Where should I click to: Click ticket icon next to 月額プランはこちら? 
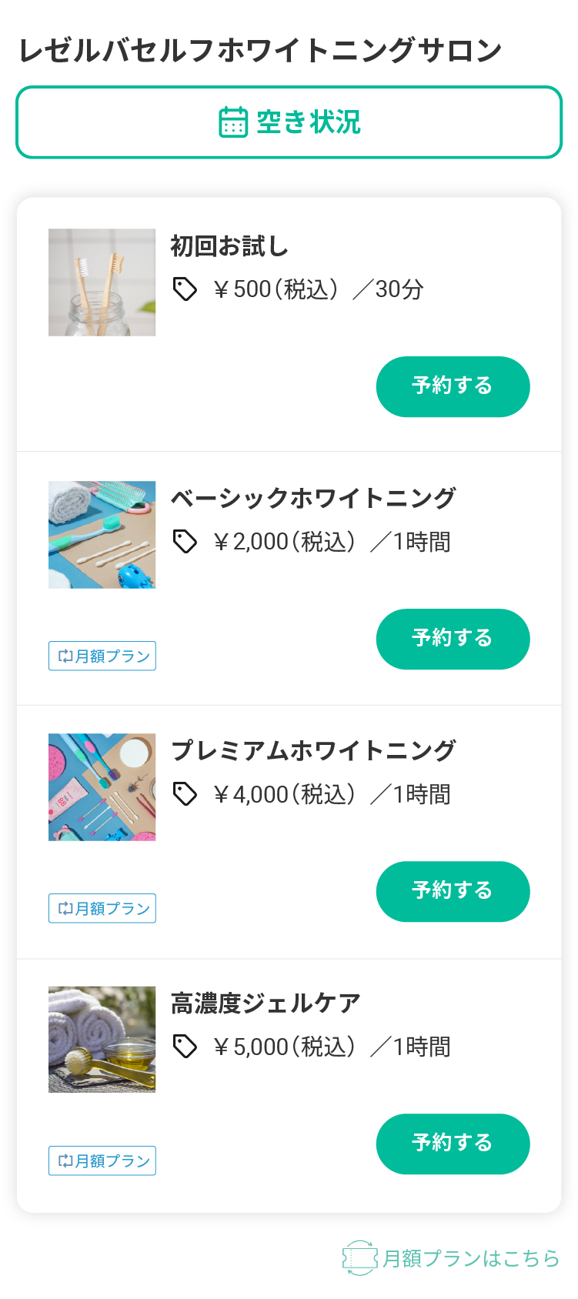359,1258
